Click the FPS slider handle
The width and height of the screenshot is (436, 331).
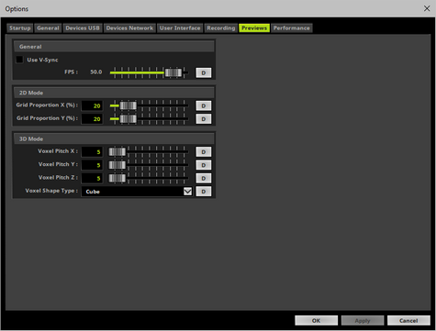point(173,72)
